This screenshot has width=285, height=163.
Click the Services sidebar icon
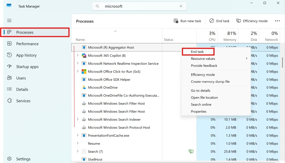tap(9, 101)
